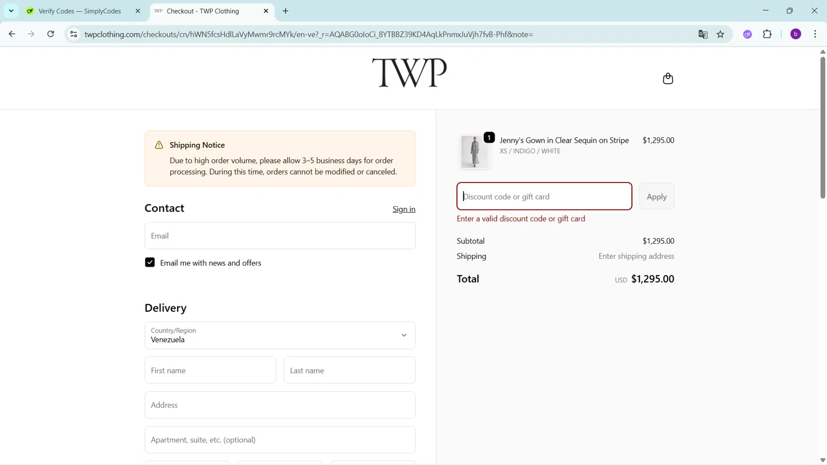Click the Sign in link

pyautogui.click(x=404, y=209)
